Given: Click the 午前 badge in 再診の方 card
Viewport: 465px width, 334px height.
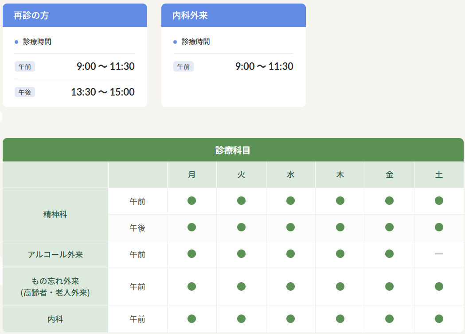Looking at the screenshot, I should click(25, 66).
